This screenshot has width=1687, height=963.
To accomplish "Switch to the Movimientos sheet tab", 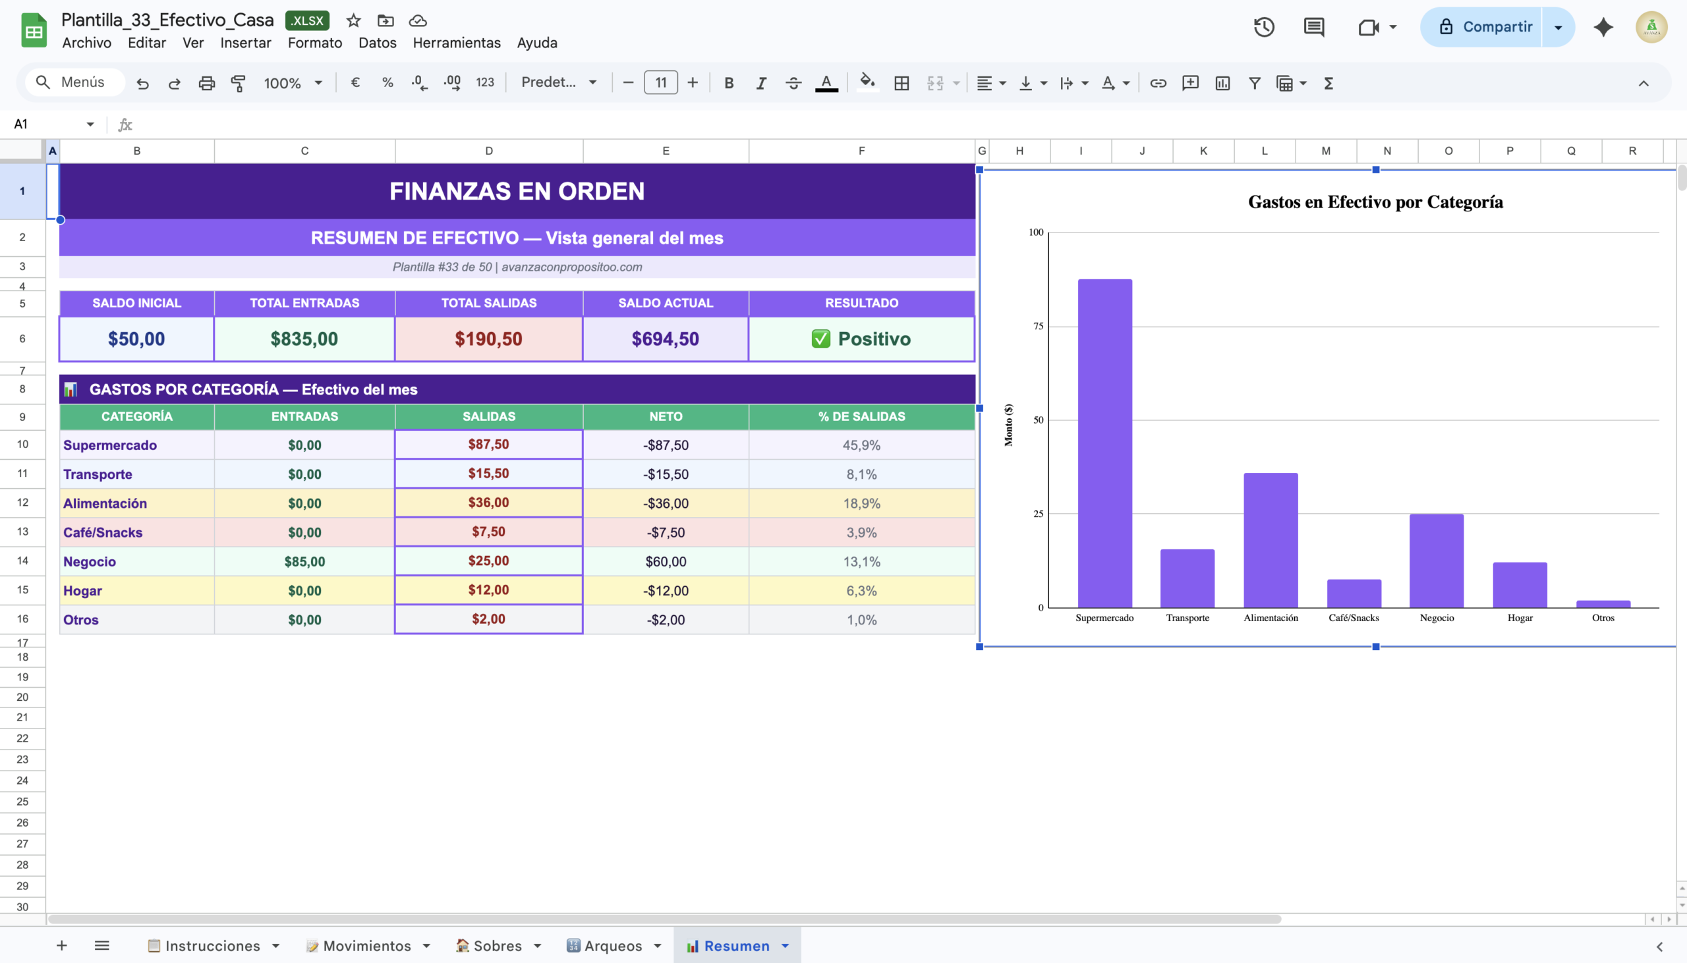I will coord(366,946).
